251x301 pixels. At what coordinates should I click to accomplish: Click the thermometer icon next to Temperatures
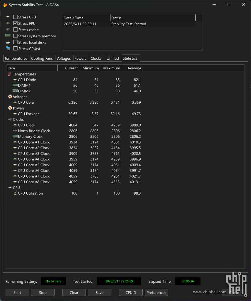pyautogui.click(x=9, y=74)
